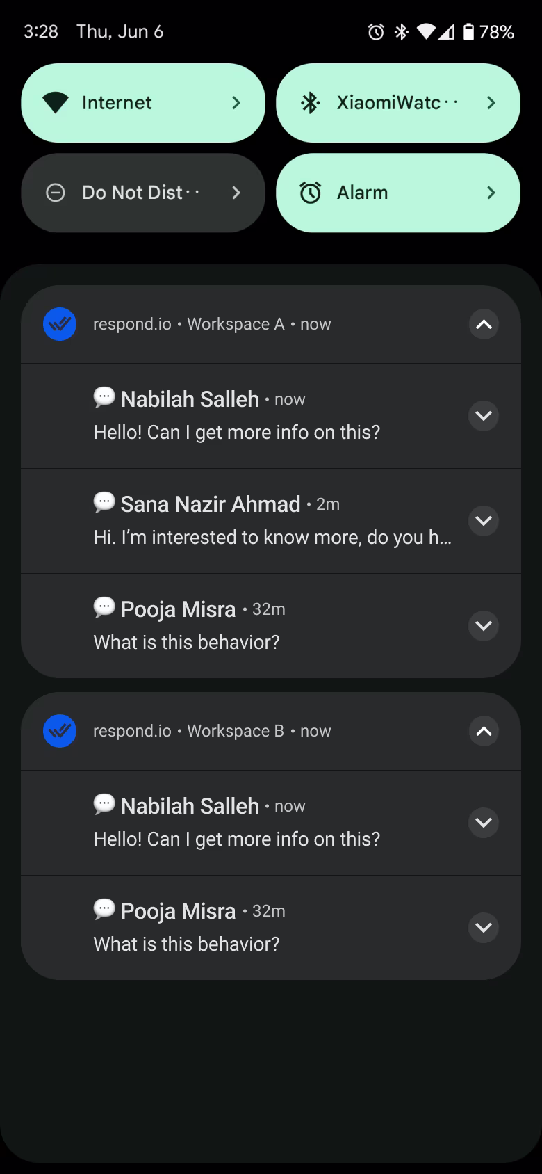Tap respond.io icon in Workspace B header
Screen dimensions: 542x1174
[x=60, y=731]
